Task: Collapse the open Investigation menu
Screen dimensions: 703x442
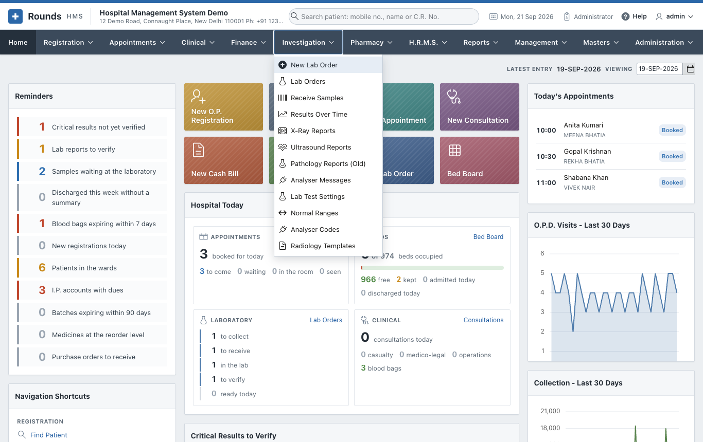Action: tap(308, 42)
